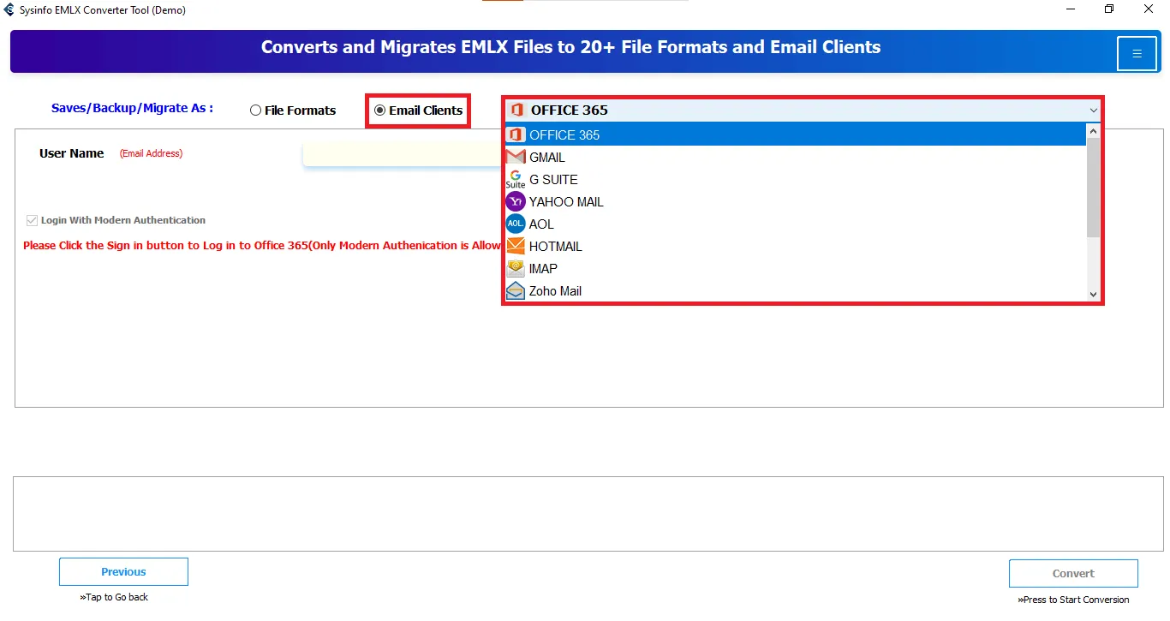1170x621 pixels.
Task: Collapse the Office 365 combo box arrow
Action: pos(1093,110)
